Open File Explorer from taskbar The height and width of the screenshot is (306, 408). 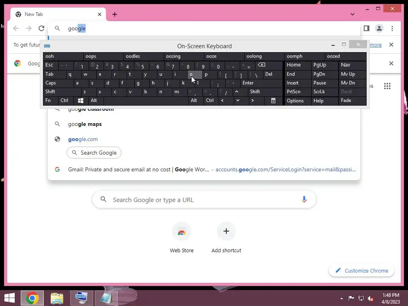[57, 298]
